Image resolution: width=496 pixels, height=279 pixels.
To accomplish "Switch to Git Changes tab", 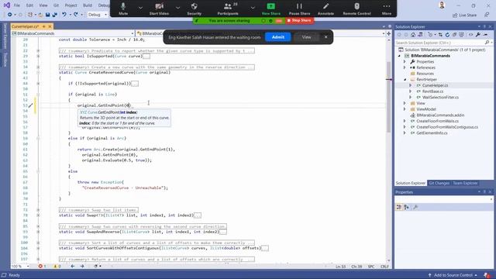I will (x=439, y=183).
